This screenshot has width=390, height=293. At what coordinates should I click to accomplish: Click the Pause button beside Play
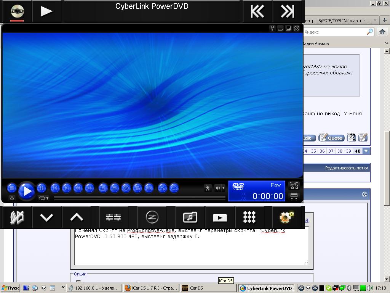[x=42, y=188]
